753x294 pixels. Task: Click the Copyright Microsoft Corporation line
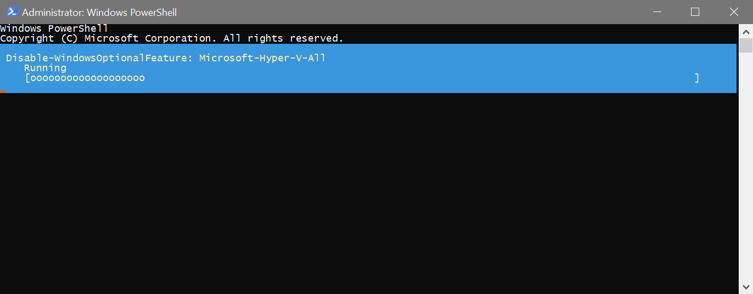(x=172, y=38)
